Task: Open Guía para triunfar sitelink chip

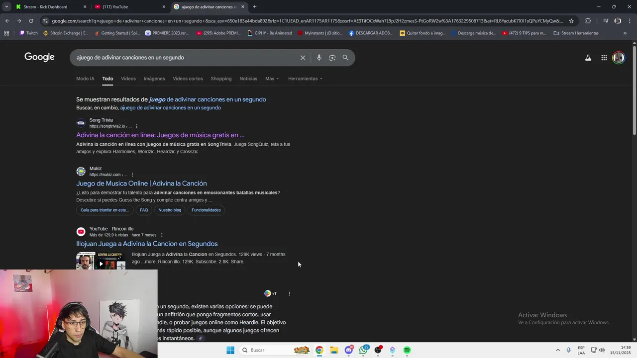Action: pyautogui.click(x=105, y=210)
